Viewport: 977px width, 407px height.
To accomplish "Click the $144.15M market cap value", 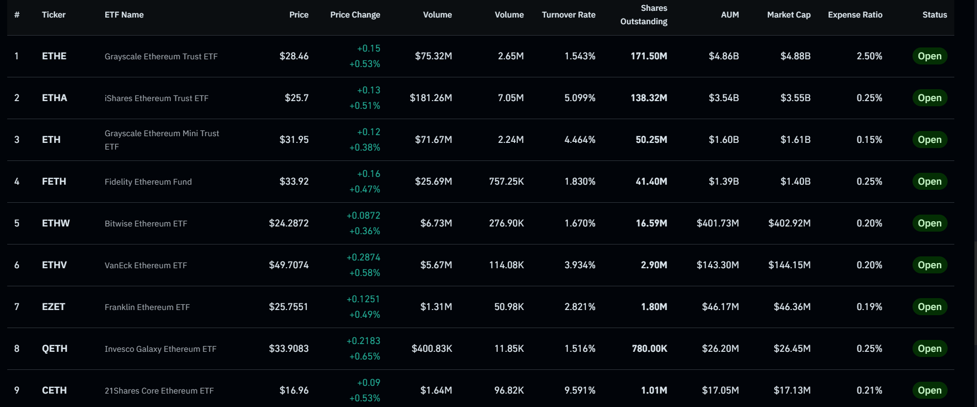I will [x=789, y=265].
